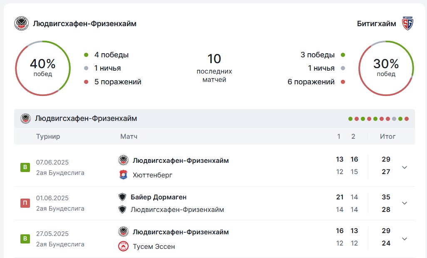Click the date 01.06.2025
Image resolution: width=427 pixels, height=258 pixels.
click(x=52, y=198)
